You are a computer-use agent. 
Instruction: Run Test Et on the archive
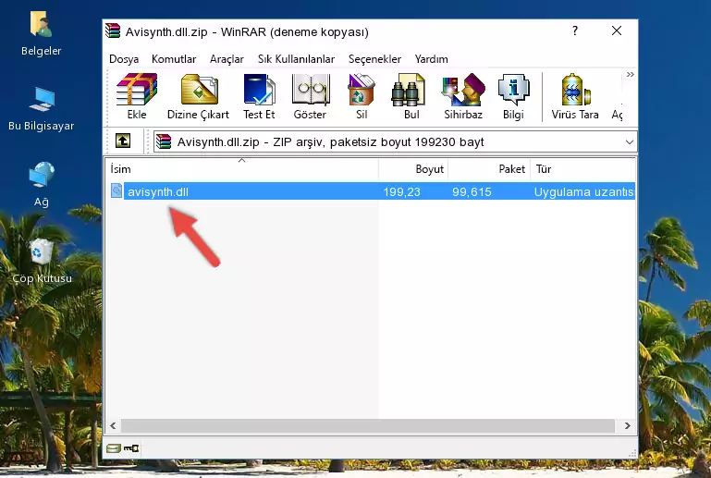coord(259,96)
